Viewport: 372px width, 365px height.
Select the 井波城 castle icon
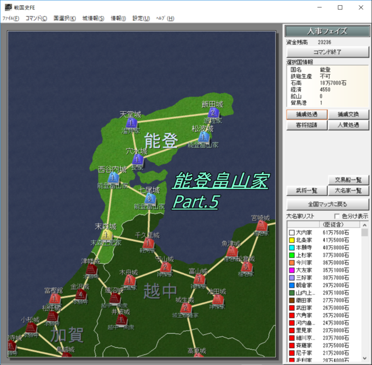121,320
